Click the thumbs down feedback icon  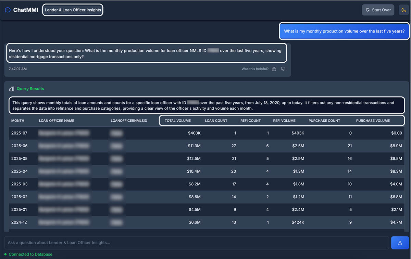click(x=283, y=69)
